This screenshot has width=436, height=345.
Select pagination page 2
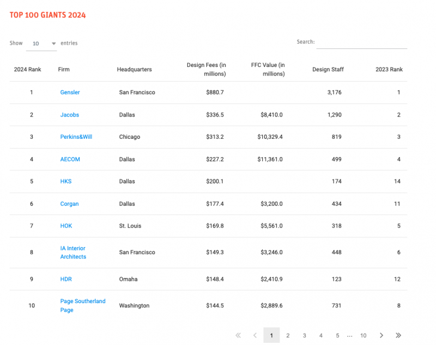288,336
